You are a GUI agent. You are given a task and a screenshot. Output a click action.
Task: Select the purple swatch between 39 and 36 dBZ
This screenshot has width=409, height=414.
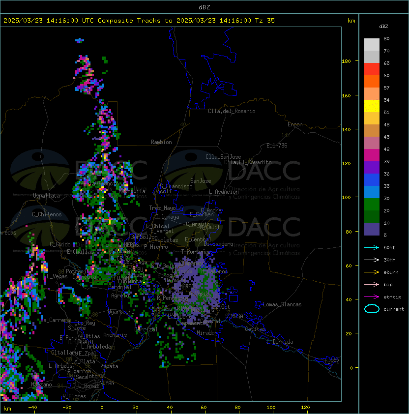[x=372, y=167]
